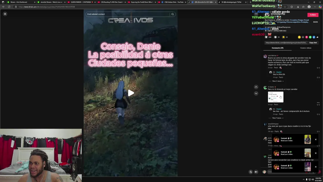Open more share options arrow

tap(317, 37)
